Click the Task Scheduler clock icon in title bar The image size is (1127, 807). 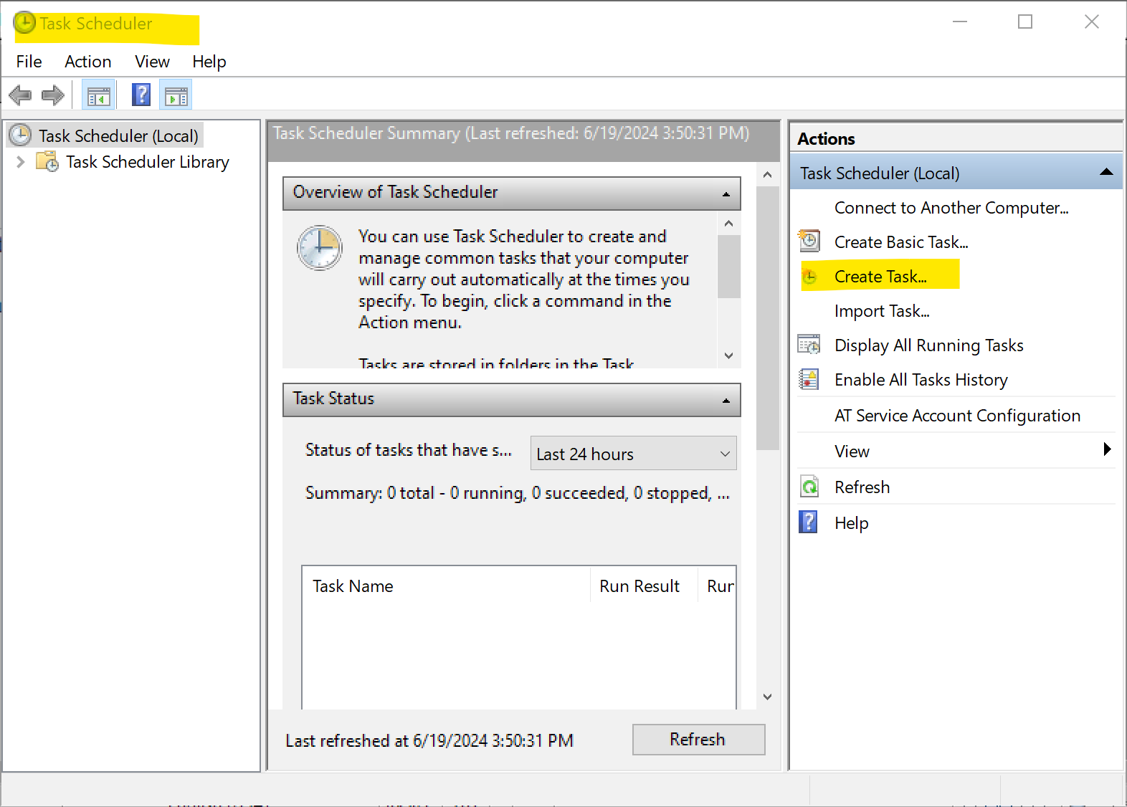pyautogui.click(x=24, y=23)
